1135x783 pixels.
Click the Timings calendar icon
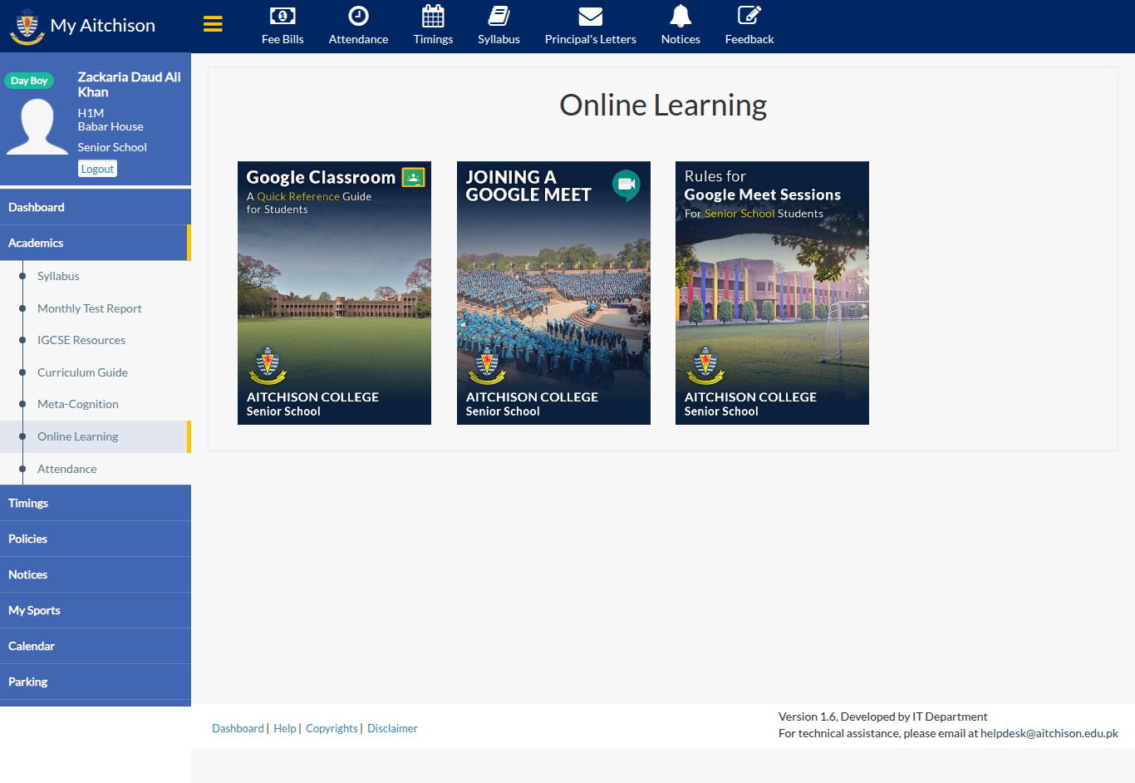[433, 16]
